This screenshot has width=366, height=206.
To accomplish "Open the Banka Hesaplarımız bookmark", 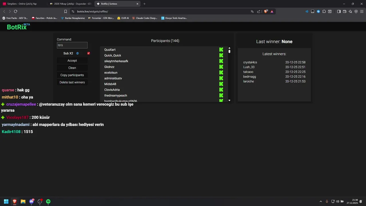I will click(73, 18).
